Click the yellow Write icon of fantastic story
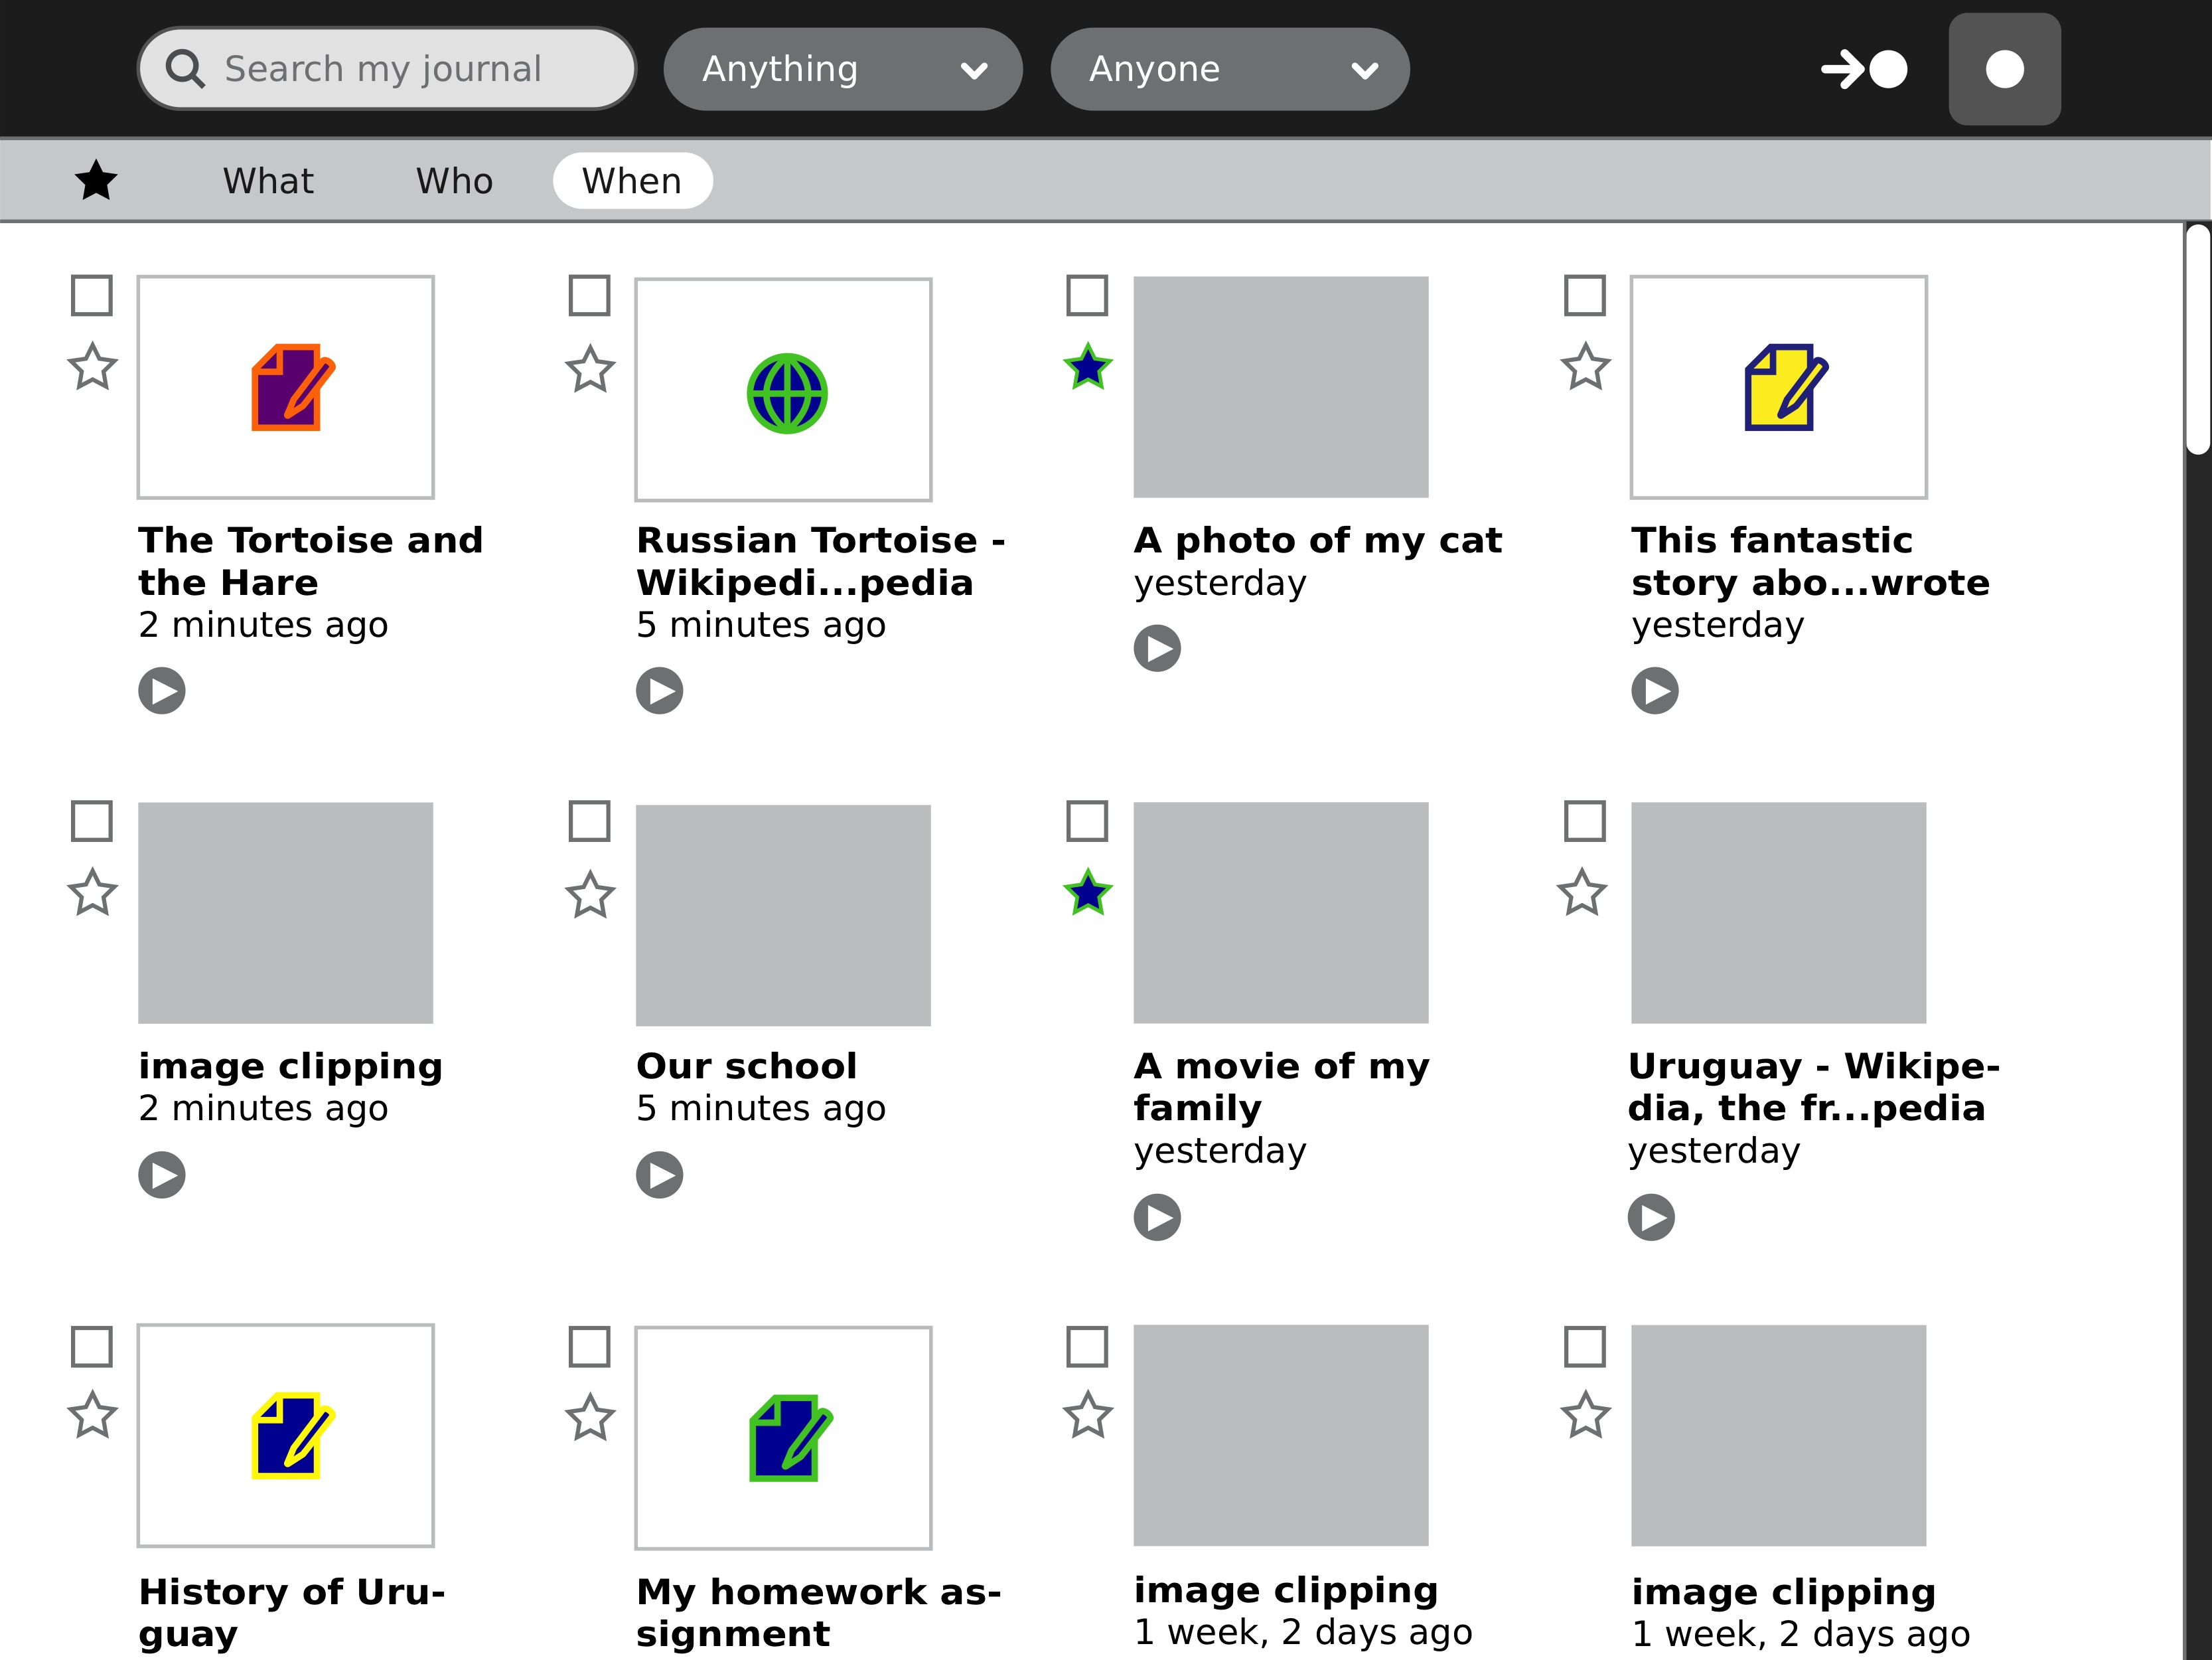The width and height of the screenshot is (2212, 1660). [x=1784, y=387]
